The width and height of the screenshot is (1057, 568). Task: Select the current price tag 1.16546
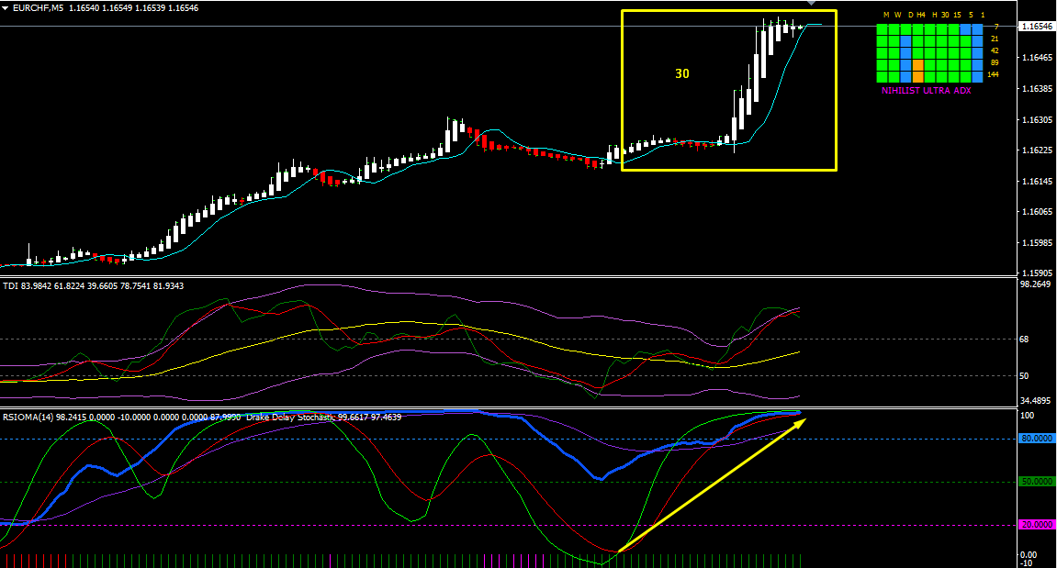pos(1036,27)
